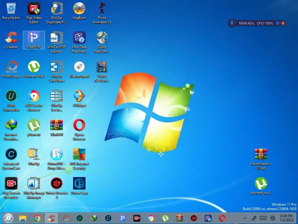Click the rocket boost icon in RAM widget

click(232, 23)
